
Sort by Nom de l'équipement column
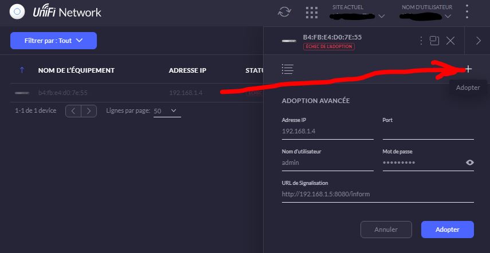76,70
